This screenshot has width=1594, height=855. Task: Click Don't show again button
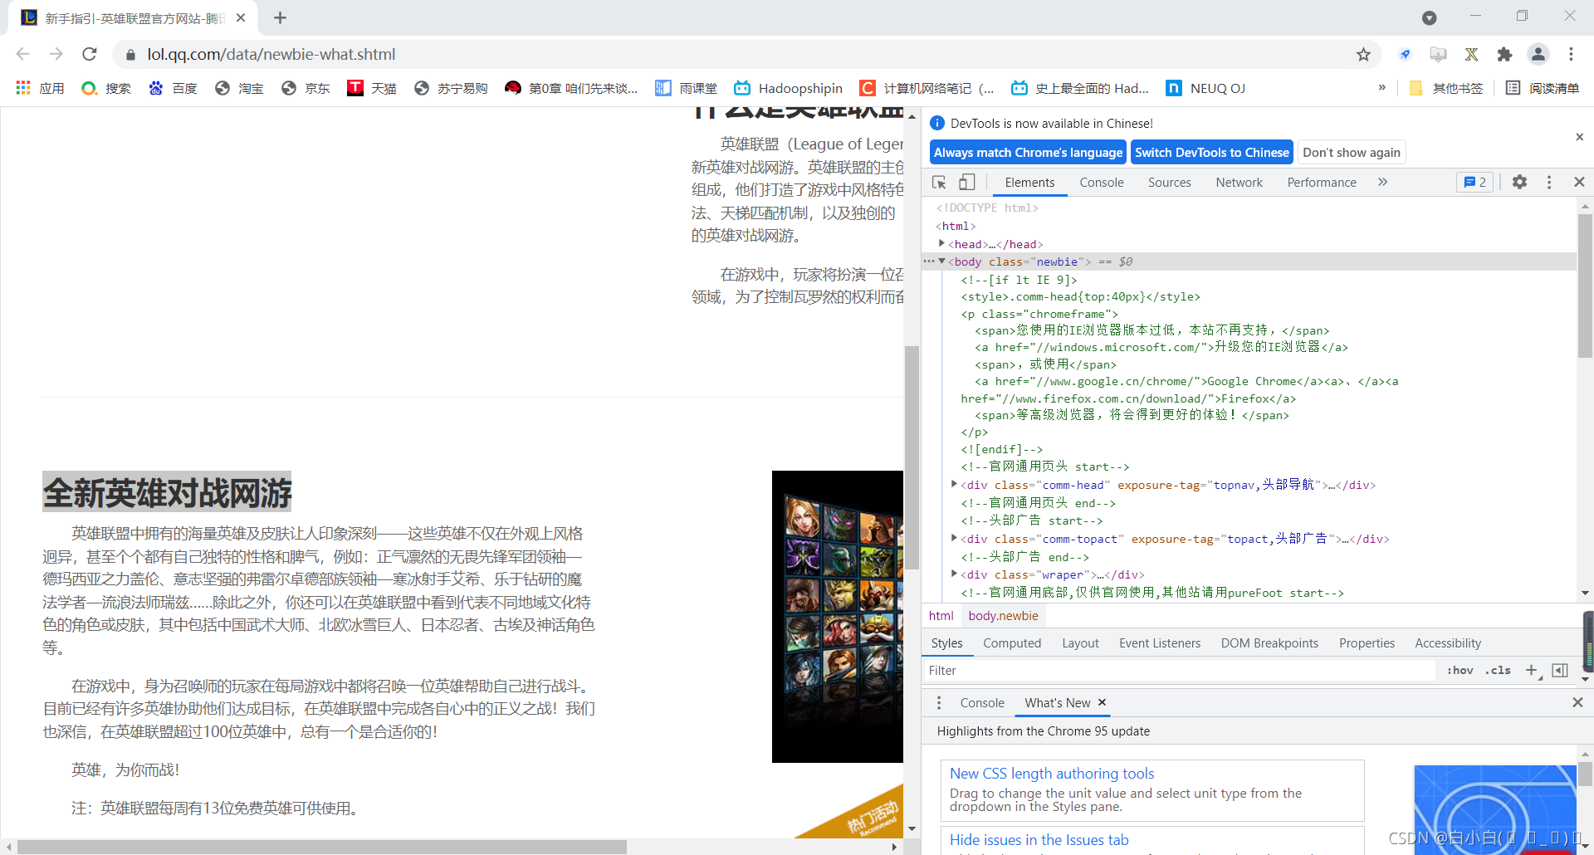tap(1352, 152)
